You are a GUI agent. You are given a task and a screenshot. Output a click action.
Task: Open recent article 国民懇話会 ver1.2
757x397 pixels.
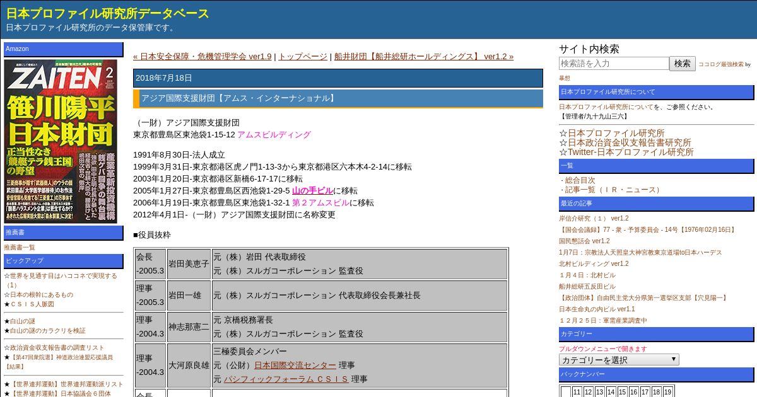584,241
